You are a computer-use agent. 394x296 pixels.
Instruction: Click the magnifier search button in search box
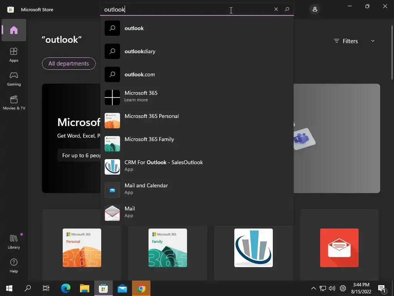287,9
